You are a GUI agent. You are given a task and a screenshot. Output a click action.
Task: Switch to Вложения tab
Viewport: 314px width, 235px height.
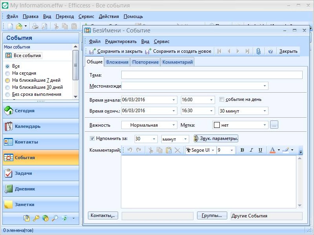117,62
